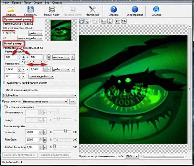The image size is (194, 166).
Task: Flip the image horizontally
Action: 104,21
